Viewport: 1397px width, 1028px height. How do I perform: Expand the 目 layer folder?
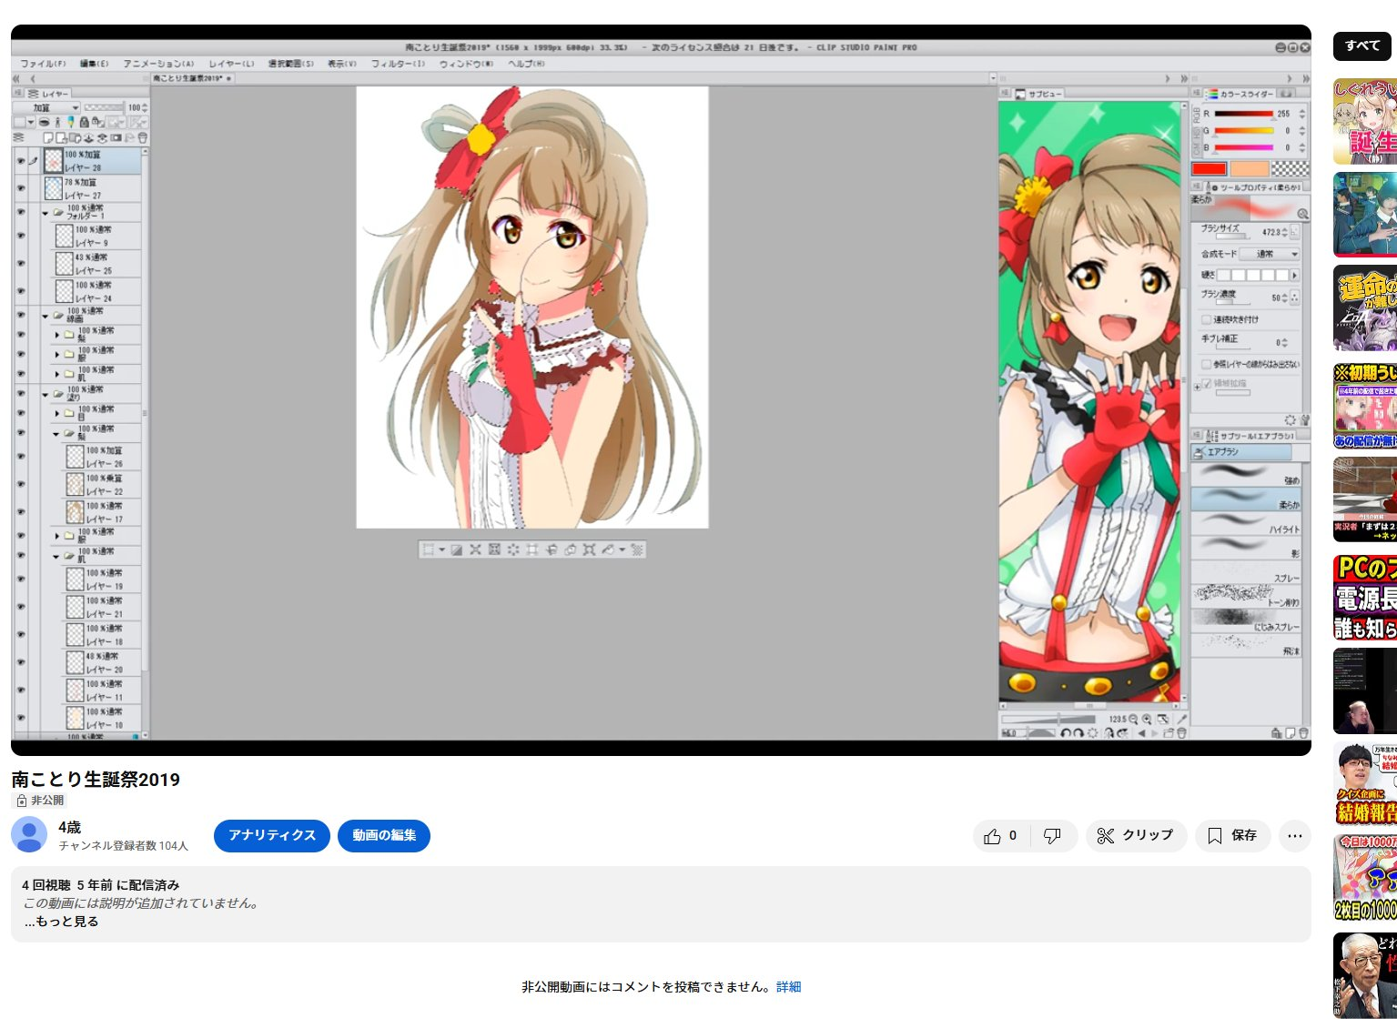(x=56, y=413)
